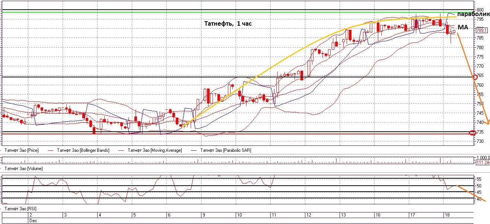
Task: Select date 16 on the time axis
Action: pos(378,215)
